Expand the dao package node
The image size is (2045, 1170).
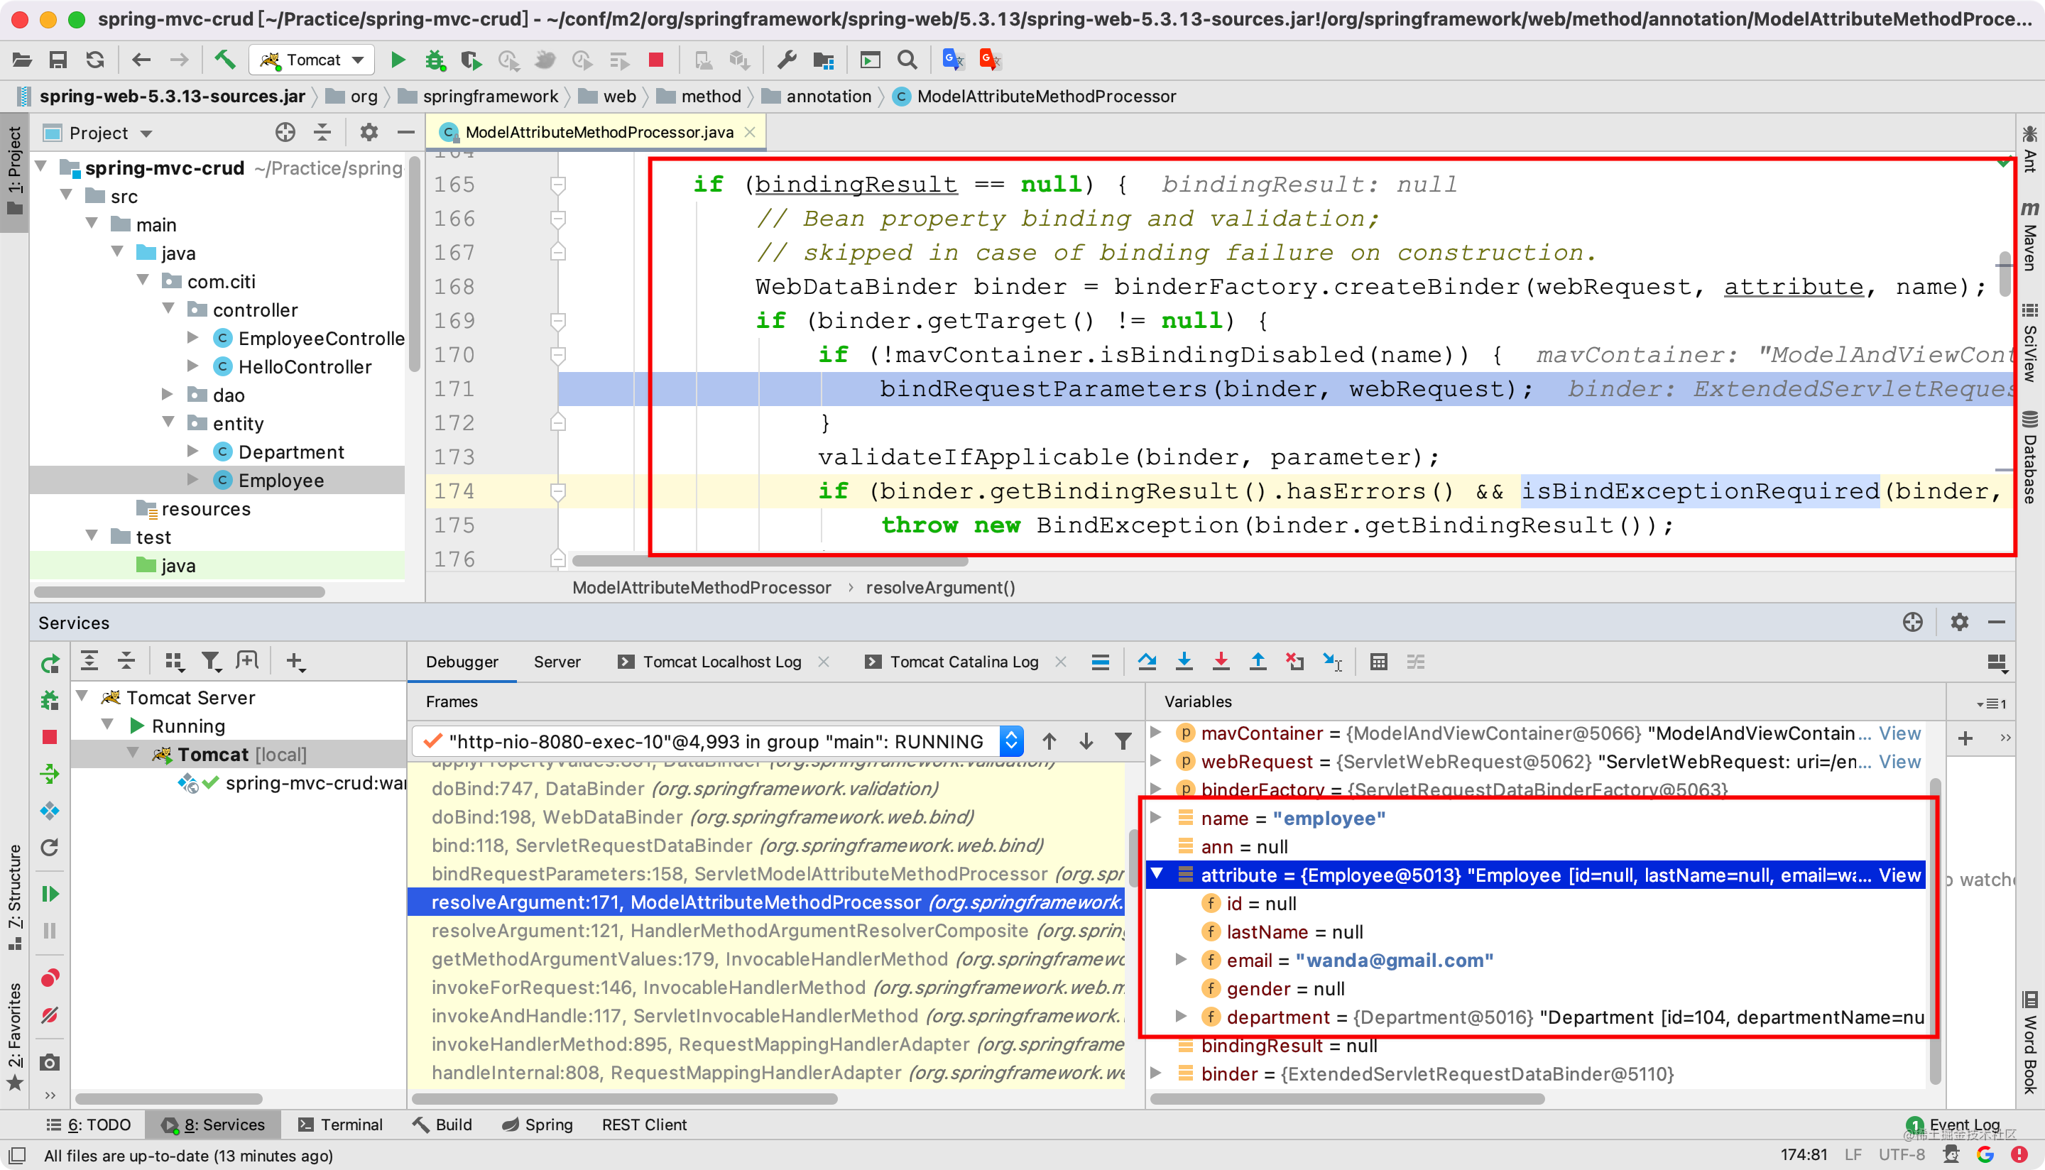(x=167, y=394)
